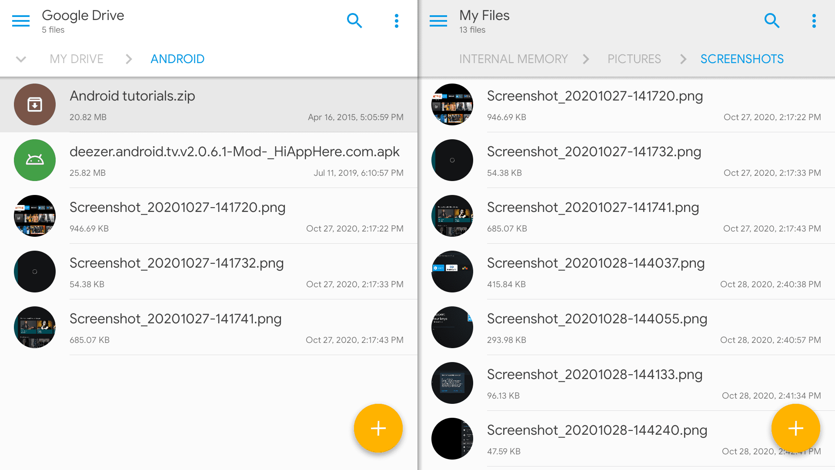Image resolution: width=835 pixels, height=470 pixels.
Task: Open Screenshot_20201027-141720.png in Google Drive pane
Action: click(x=209, y=216)
